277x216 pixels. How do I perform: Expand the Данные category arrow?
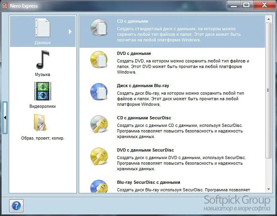click(70, 31)
